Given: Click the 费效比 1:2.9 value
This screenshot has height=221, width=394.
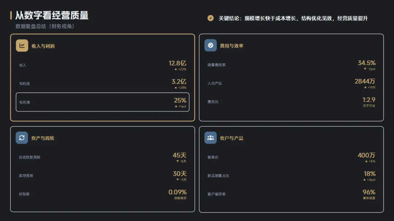Looking at the screenshot, I should 369,100.
